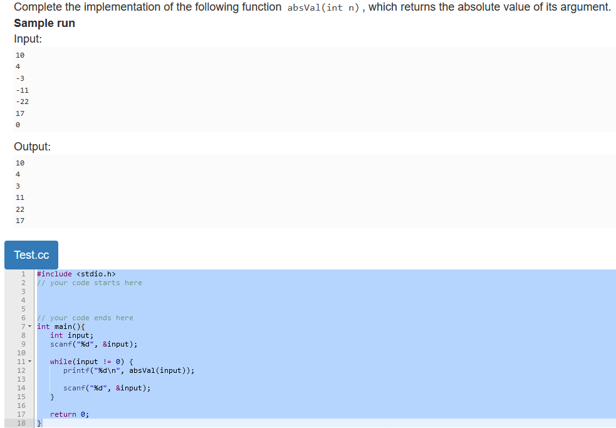Select the value 17 in the Output box

[x=19, y=221]
